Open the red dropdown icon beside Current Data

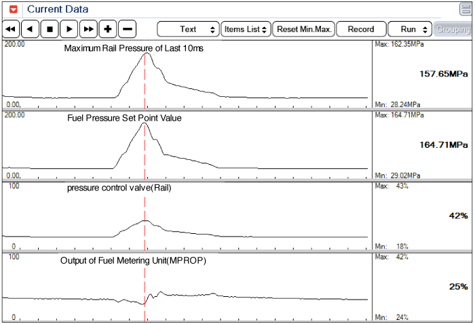tap(14, 9)
